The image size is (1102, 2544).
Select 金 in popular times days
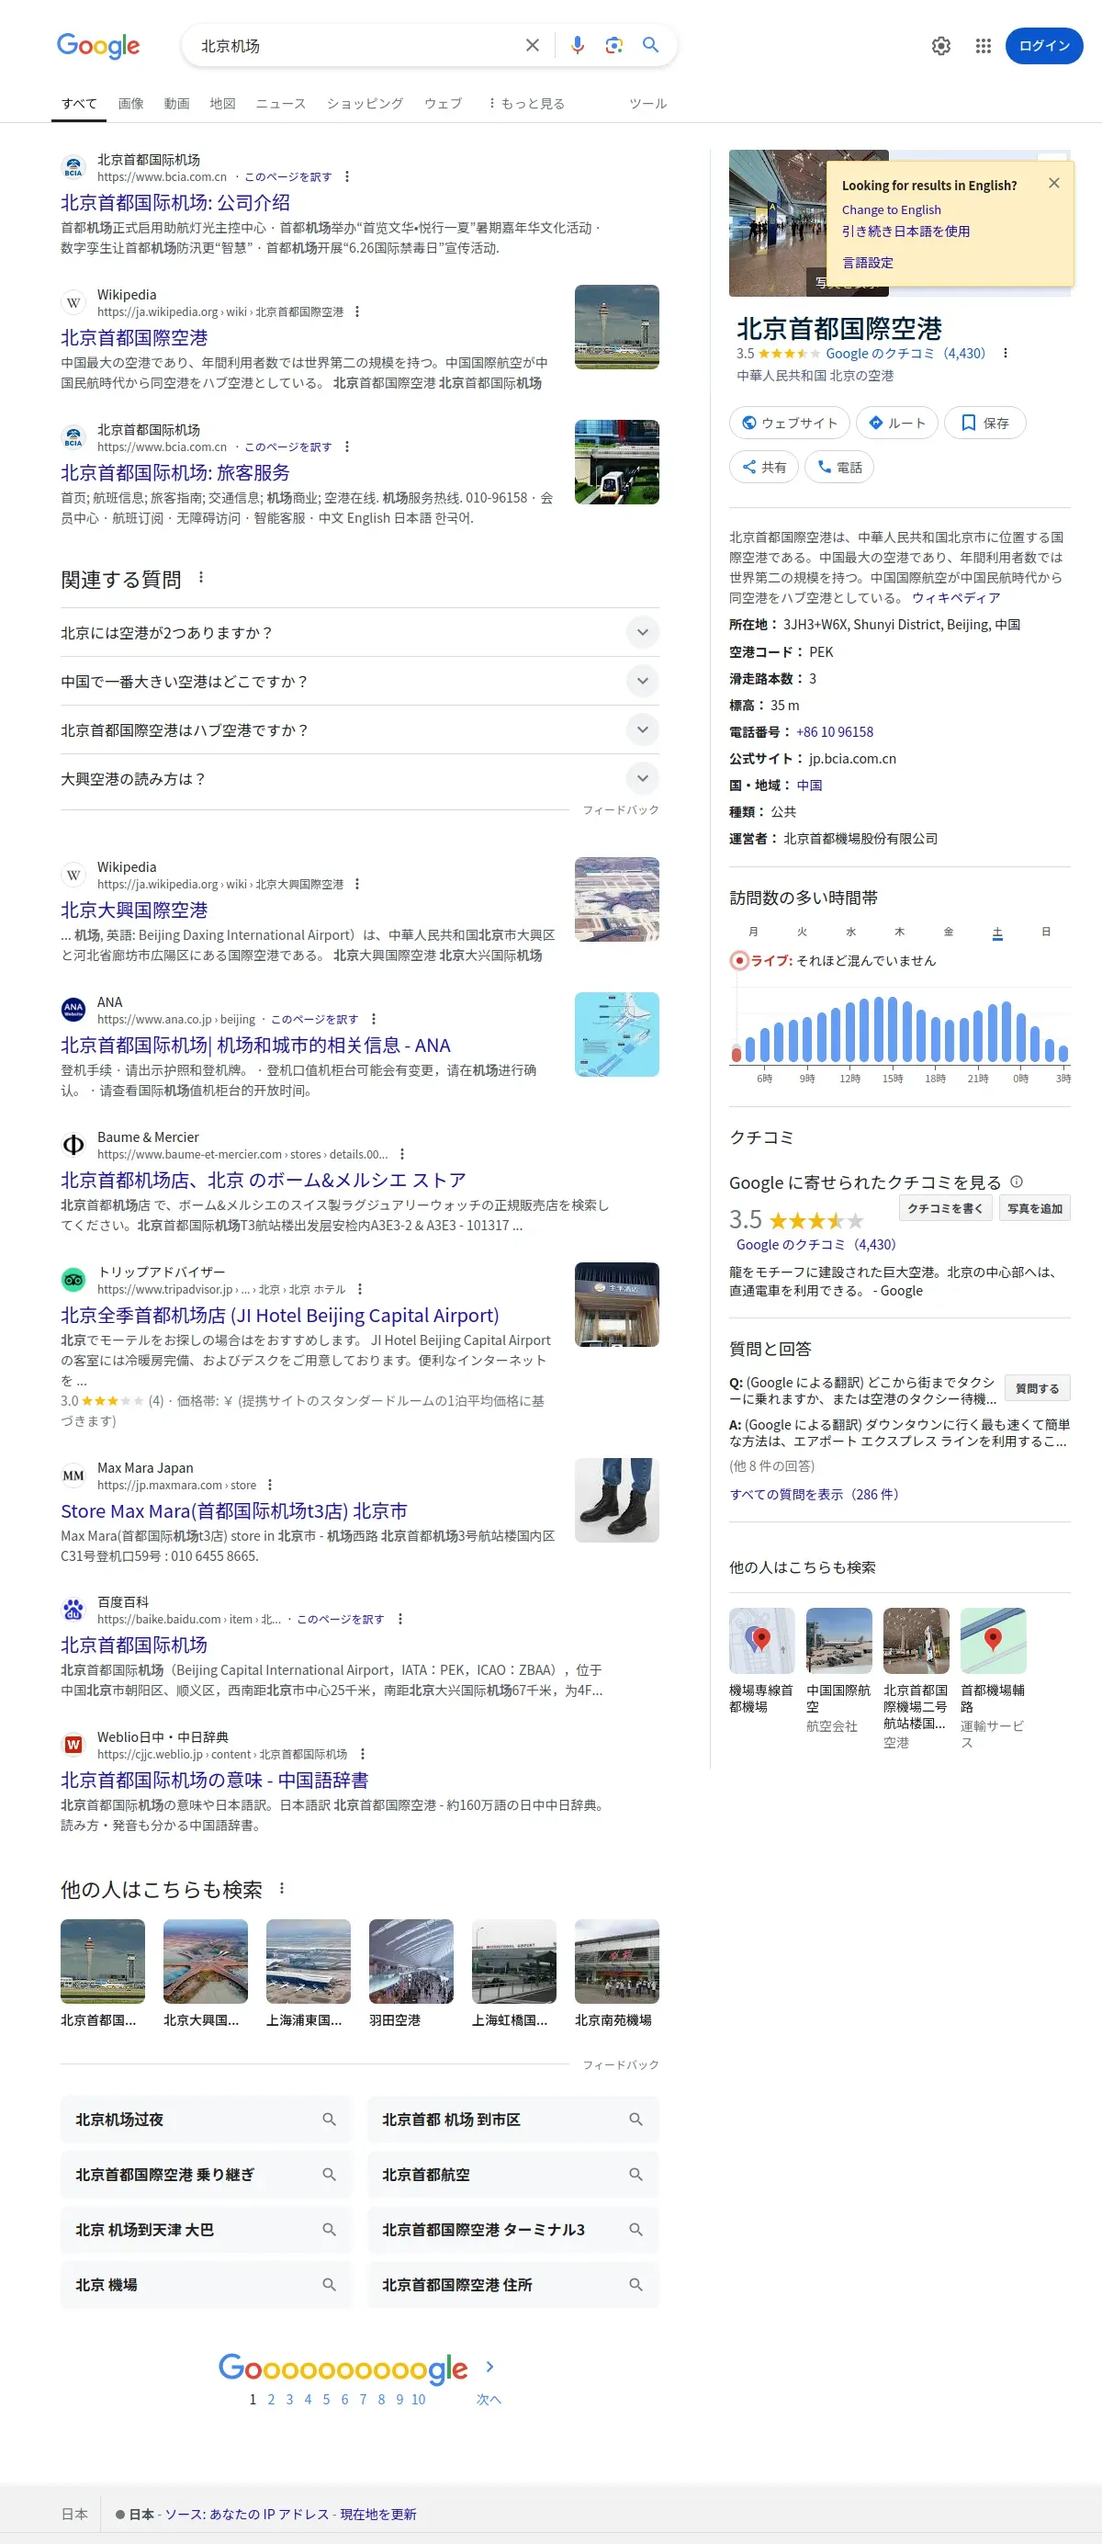[948, 933]
